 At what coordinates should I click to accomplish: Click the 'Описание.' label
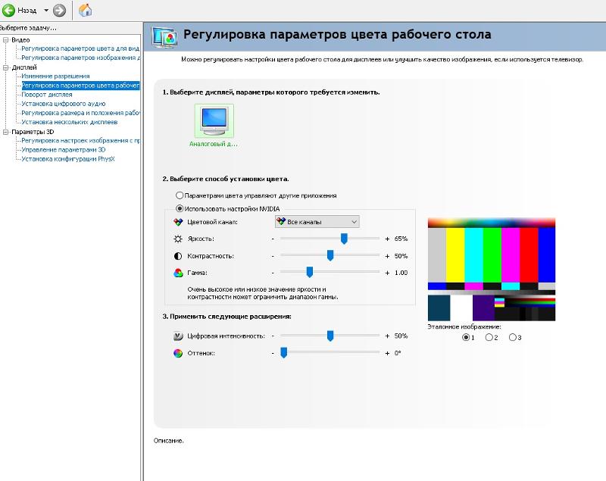(x=168, y=441)
